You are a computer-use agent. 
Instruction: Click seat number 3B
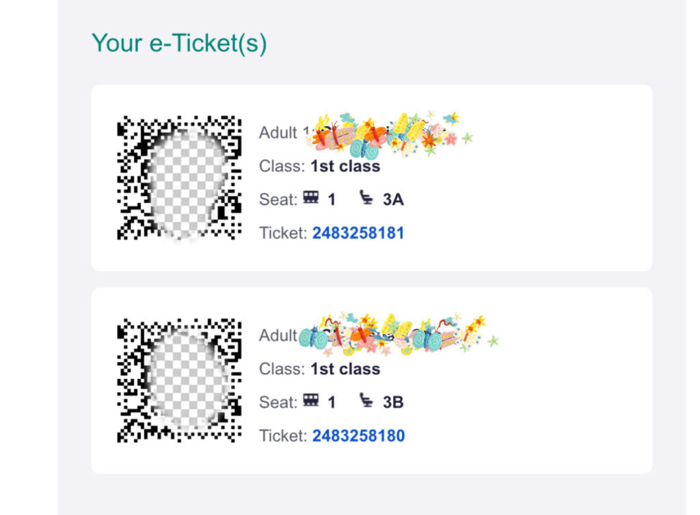pos(393,402)
